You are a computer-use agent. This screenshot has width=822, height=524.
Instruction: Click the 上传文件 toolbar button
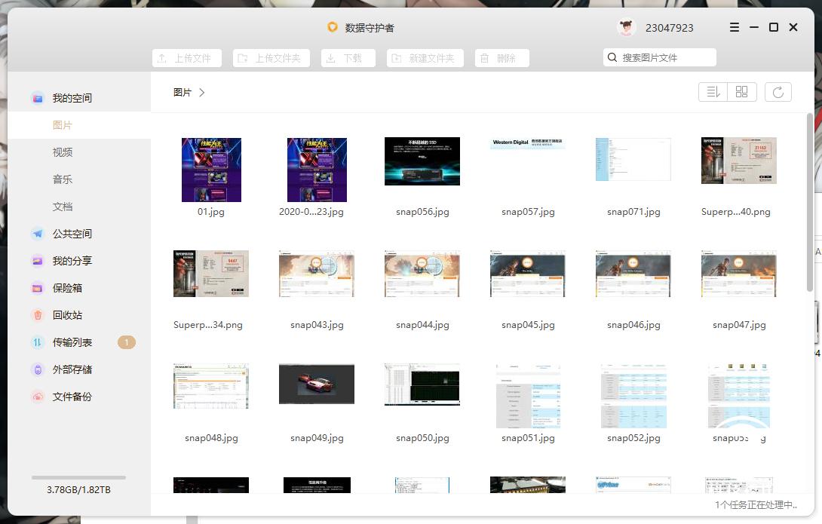(186, 58)
